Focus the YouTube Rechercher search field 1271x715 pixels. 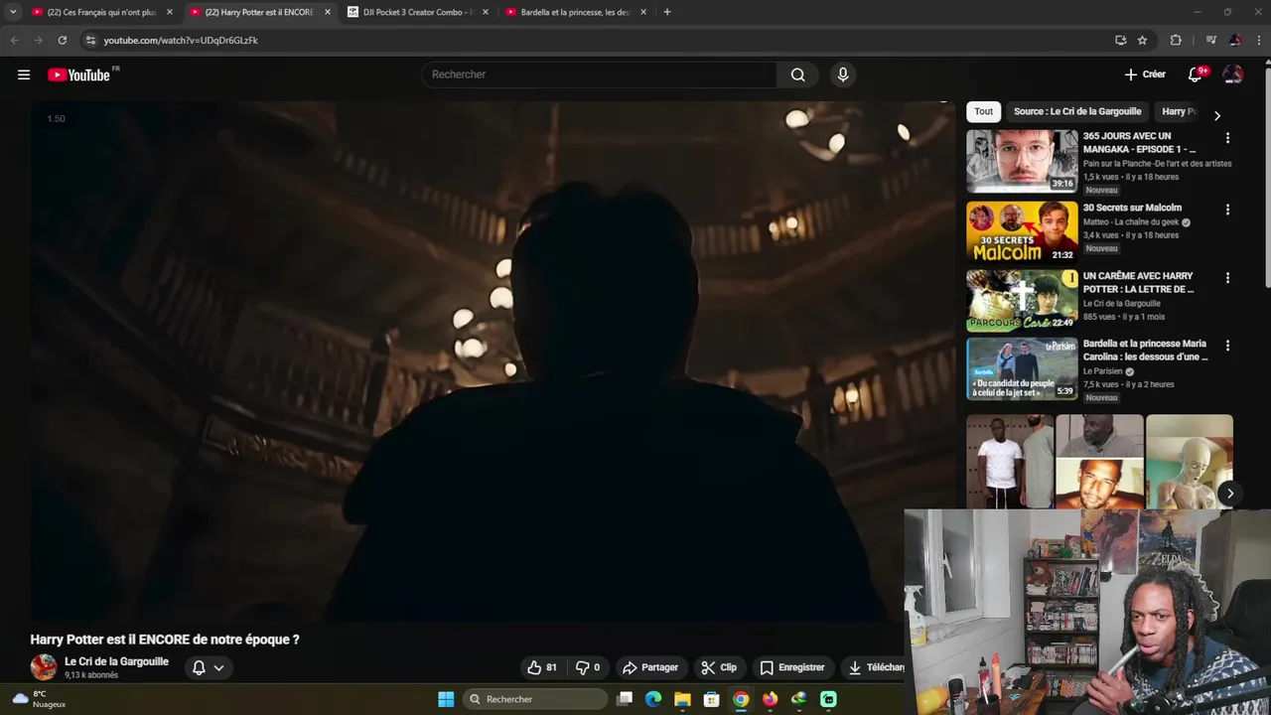tap(600, 74)
